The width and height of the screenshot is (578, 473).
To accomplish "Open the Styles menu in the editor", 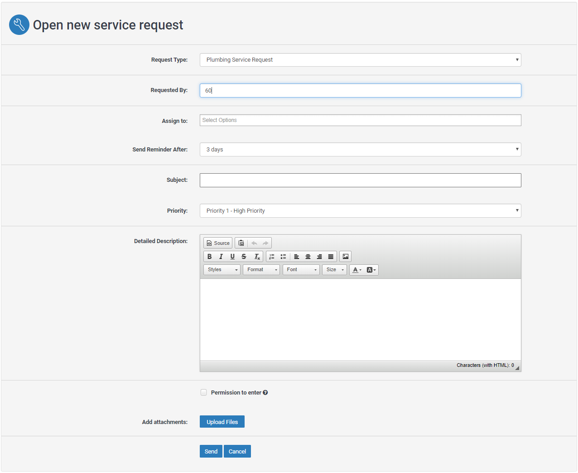I will point(222,270).
